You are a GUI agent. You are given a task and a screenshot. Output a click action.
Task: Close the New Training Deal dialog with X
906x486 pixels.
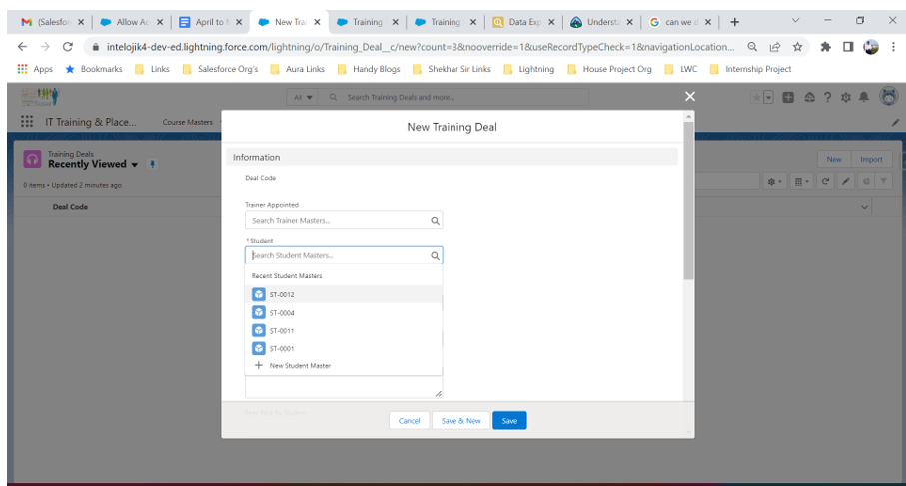pyautogui.click(x=689, y=96)
